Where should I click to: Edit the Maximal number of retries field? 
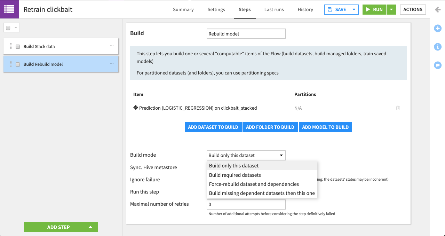(x=246, y=204)
